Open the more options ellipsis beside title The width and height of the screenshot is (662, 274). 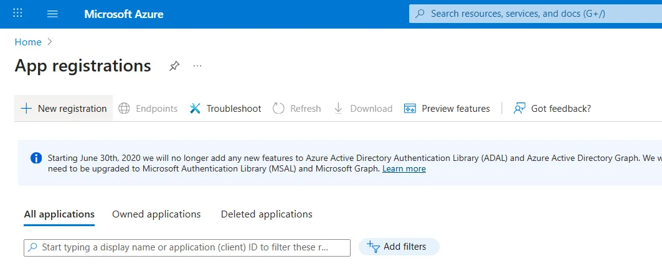197,66
